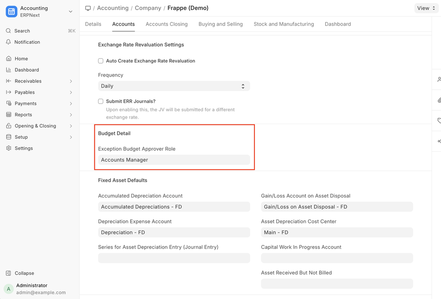Check the Submit ERR Journals option
Image resolution: width=441 pixels, height=299 pixels.
point(101,101)
